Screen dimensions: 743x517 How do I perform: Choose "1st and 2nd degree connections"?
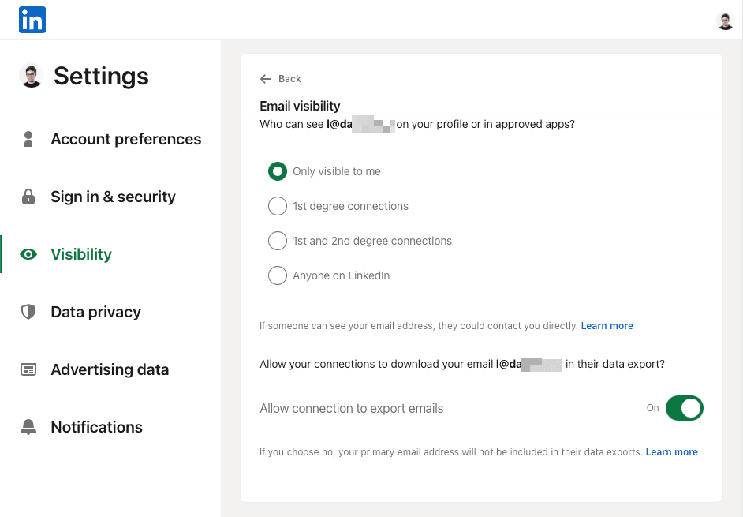click(x=278, y=241)
